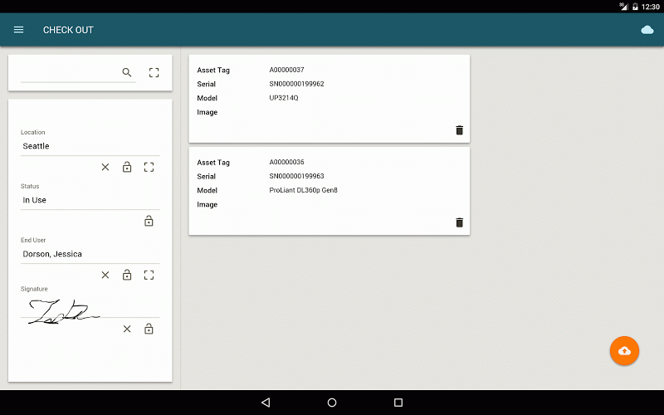Viewport: 664px width, 415px height.
Task: Open the hamburger navigation menu
Action: pyautogui.click(x=18, y=30)
